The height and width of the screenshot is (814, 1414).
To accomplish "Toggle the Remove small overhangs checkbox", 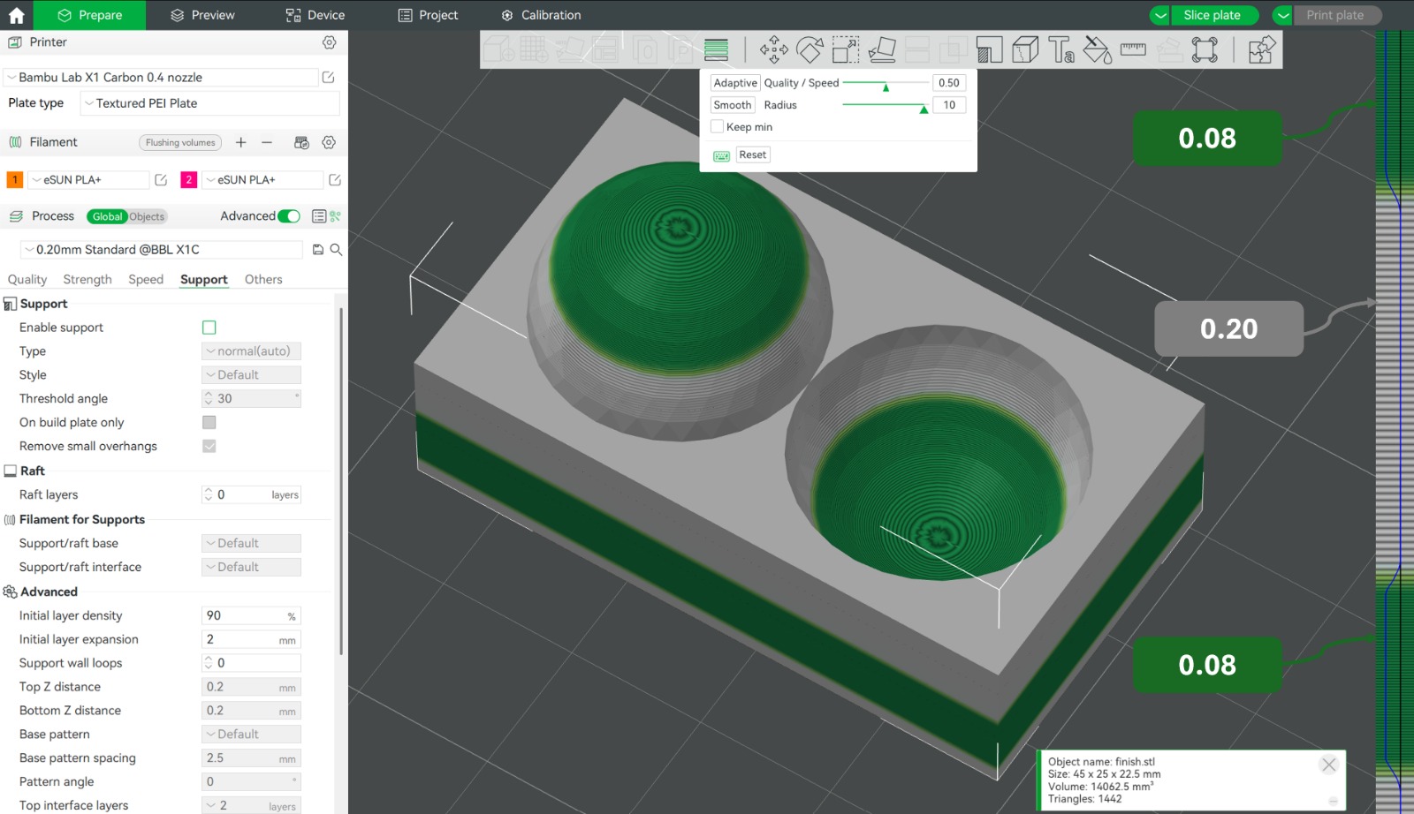I will click(209, 446).
